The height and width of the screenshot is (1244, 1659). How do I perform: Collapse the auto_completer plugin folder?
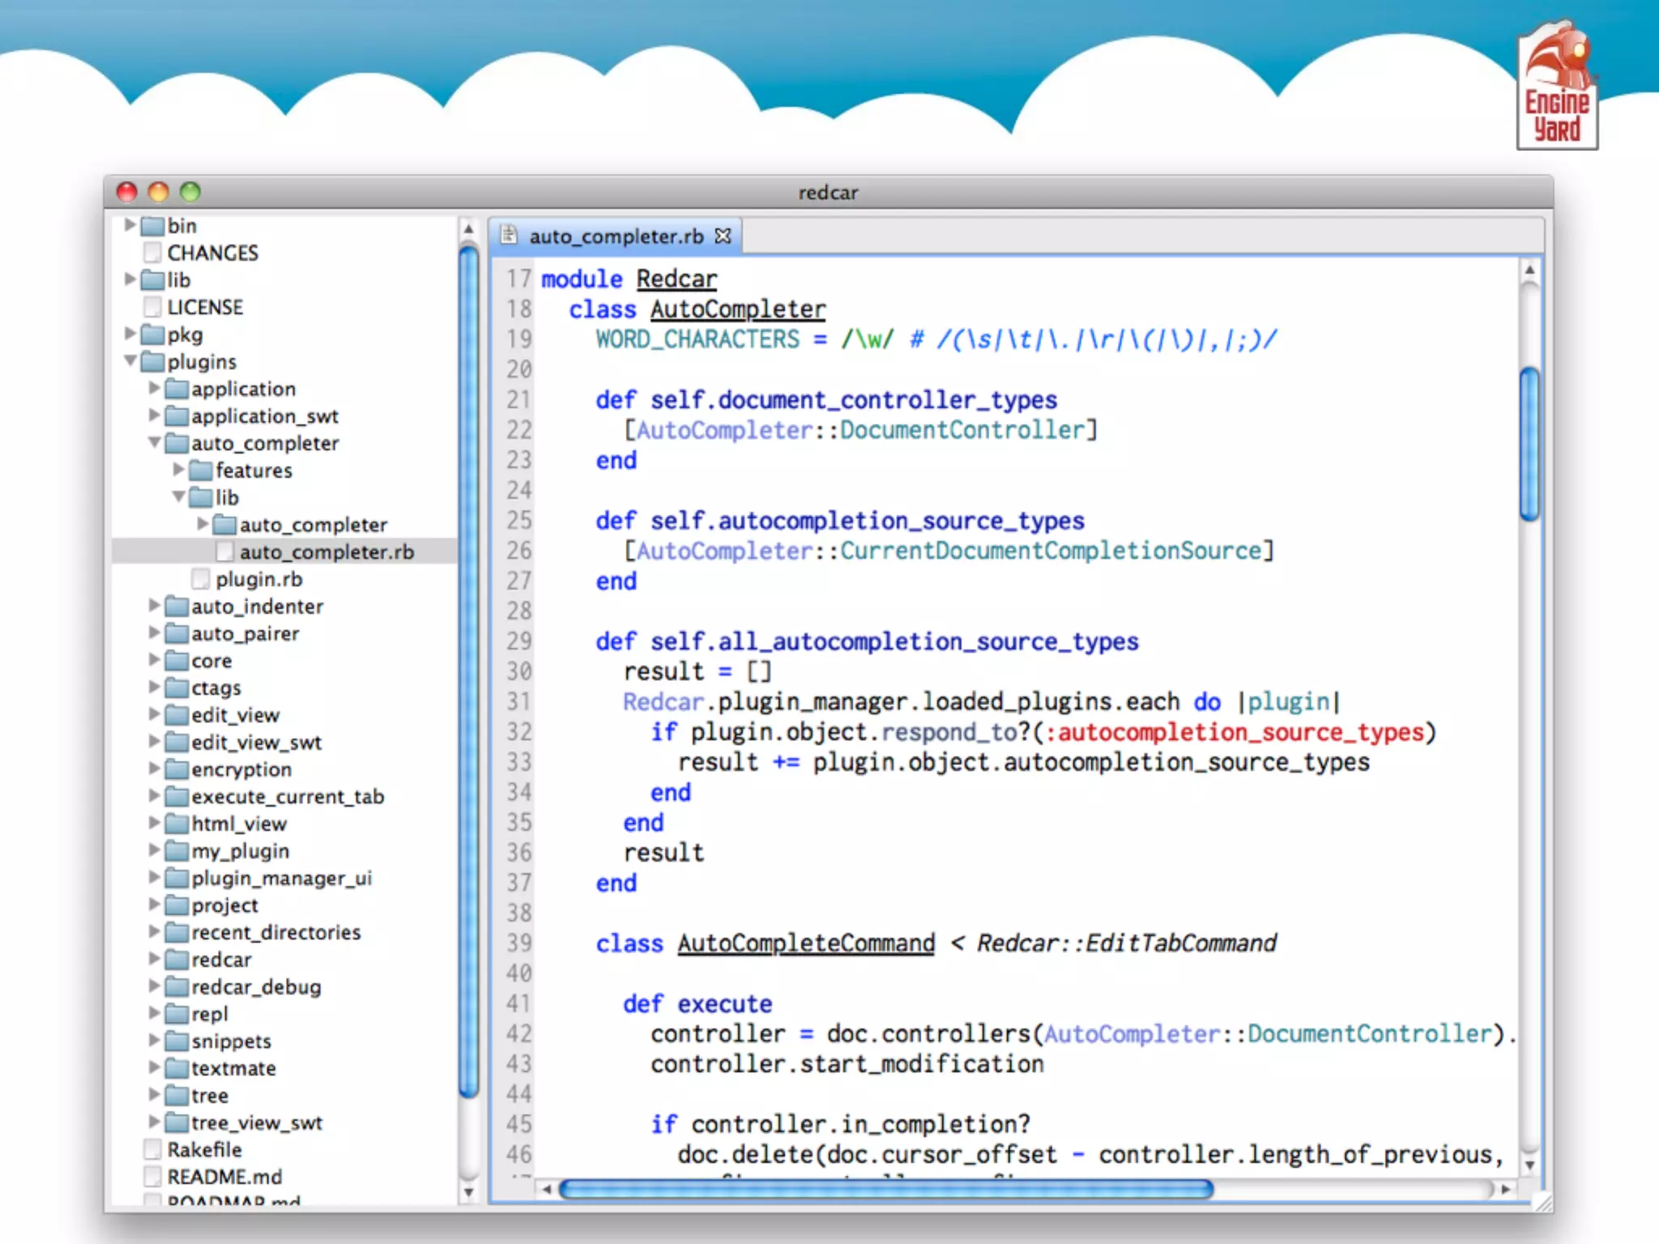click(x=155, y=442)
